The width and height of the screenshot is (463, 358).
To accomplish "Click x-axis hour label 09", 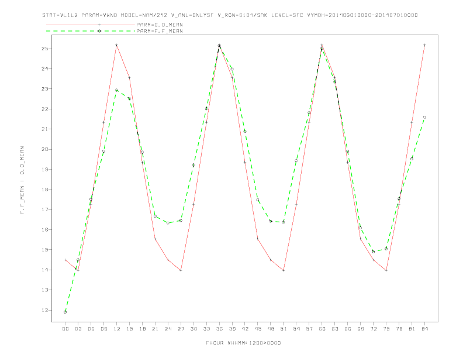I will 103,329.
